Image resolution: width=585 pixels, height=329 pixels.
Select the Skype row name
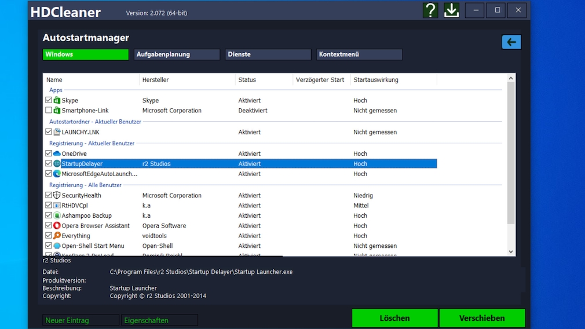click(70, 100)
